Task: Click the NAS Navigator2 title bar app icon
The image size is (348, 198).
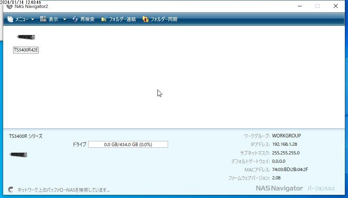Action: pos(9,6)
